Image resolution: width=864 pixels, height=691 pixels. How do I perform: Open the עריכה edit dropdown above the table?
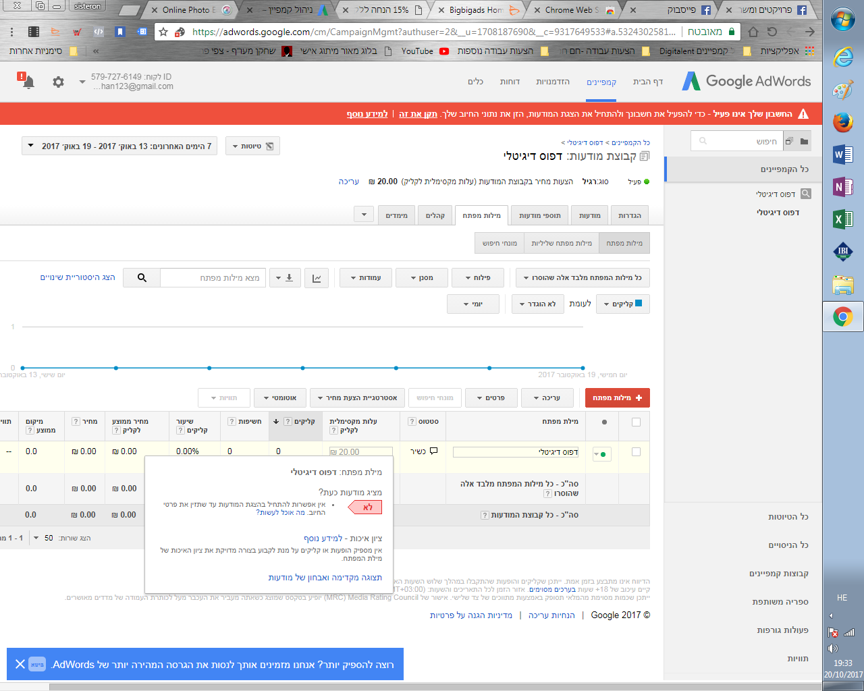[547, 397]
